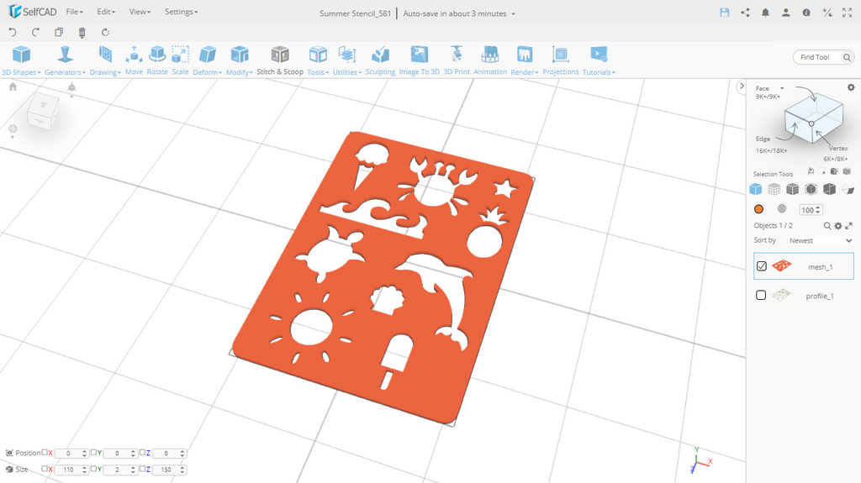The height and width of the screenshot is (483, 861).
Task: Launch the Sculpting tool
Action: click(380, 60)
